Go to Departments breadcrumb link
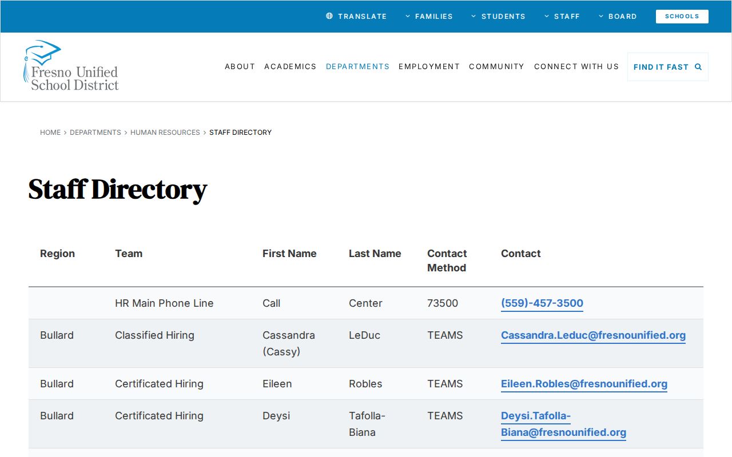Viewport: 732px width, 457px height. coord(96,133)
